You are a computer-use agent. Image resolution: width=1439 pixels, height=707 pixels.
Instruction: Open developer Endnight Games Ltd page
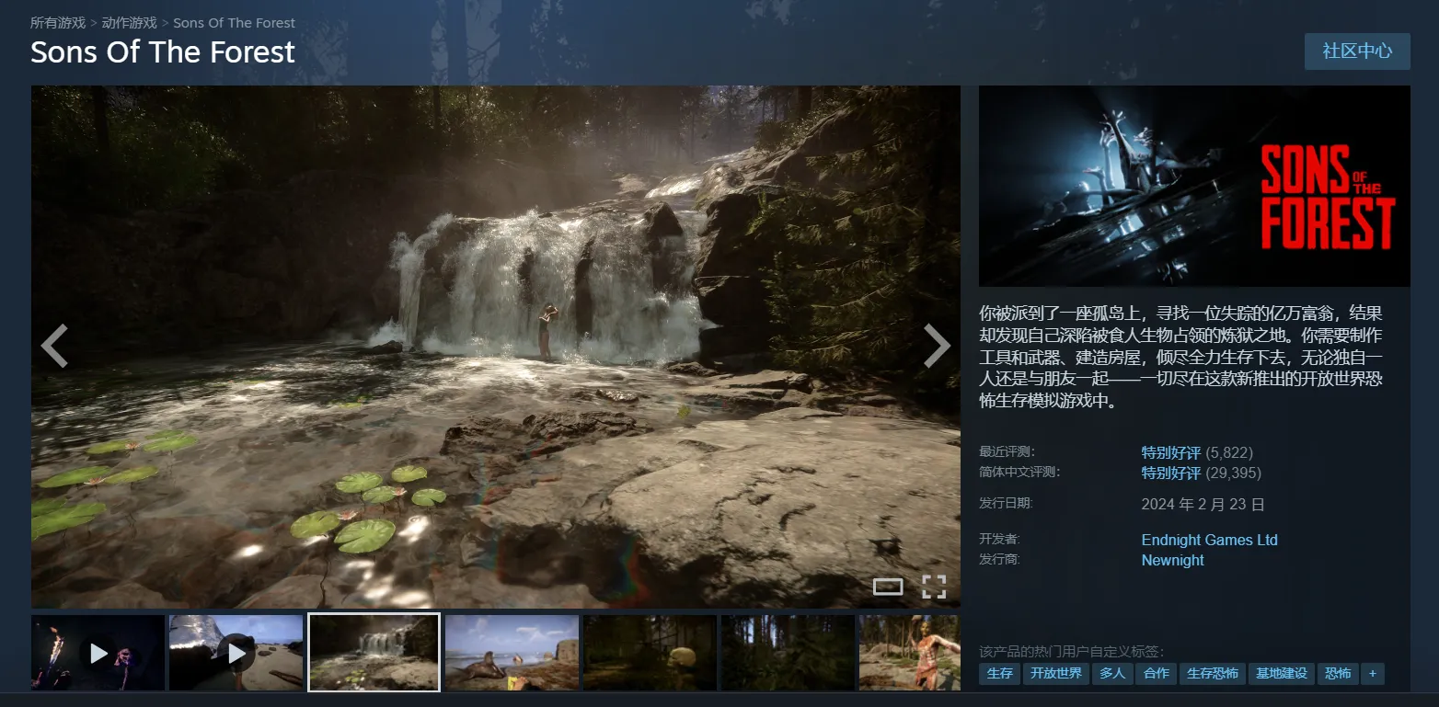click(x=1209, y=540)
